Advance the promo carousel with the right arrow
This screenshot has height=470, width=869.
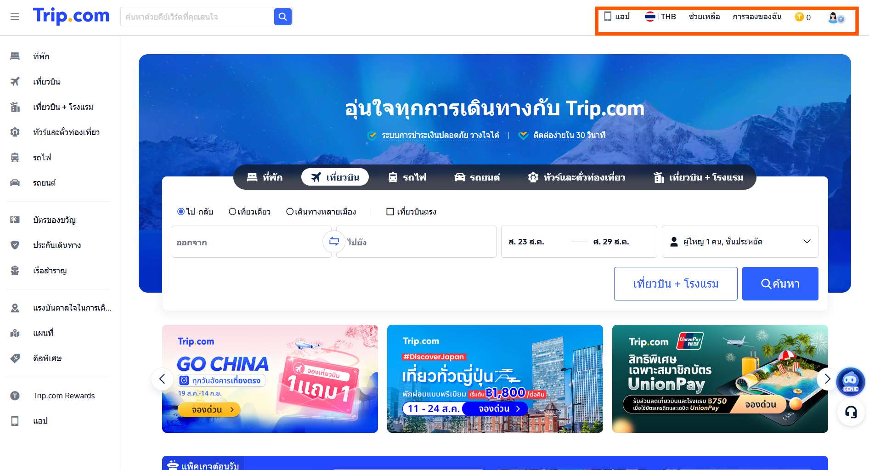click(828, 379)
